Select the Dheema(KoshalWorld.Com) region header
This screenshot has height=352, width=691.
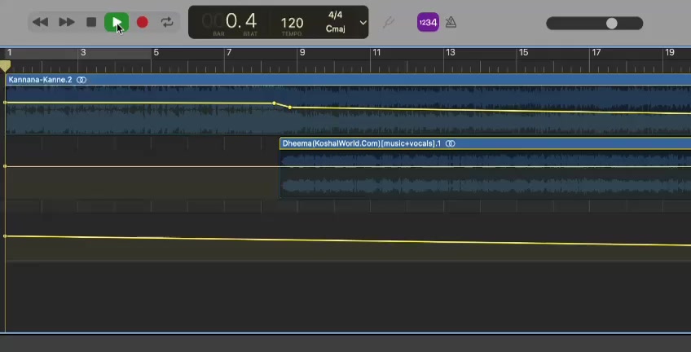pos(485,143)
